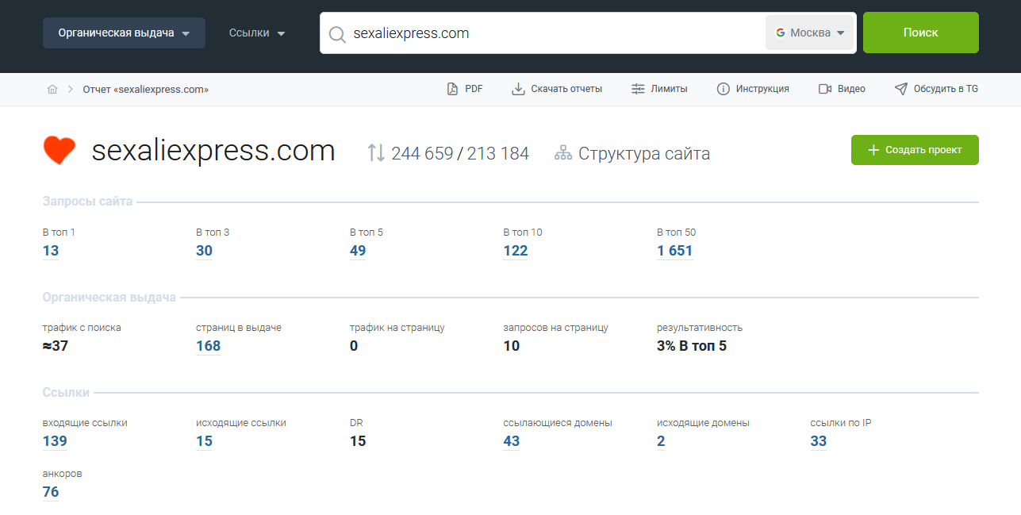
Task: Click the 168 pages in results link
Action: pyautogui.click(x=208, y=346)
